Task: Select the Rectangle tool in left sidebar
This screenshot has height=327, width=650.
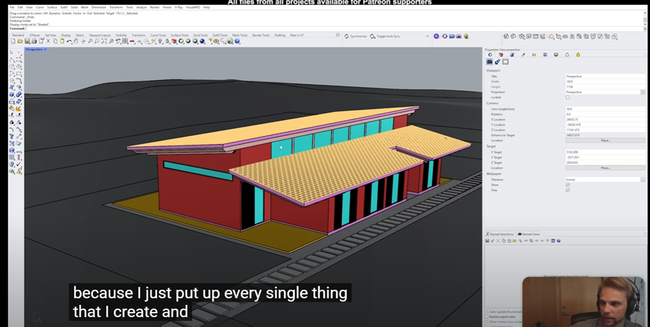Action: [x=19, y=73]
